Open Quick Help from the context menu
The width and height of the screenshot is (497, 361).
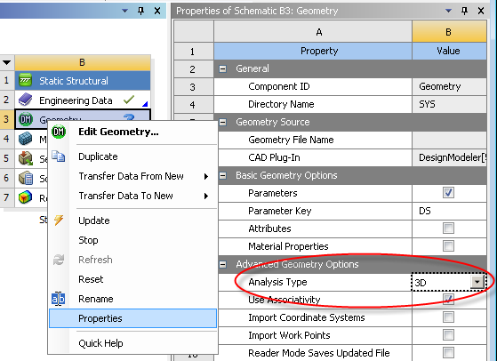point(100,343)
